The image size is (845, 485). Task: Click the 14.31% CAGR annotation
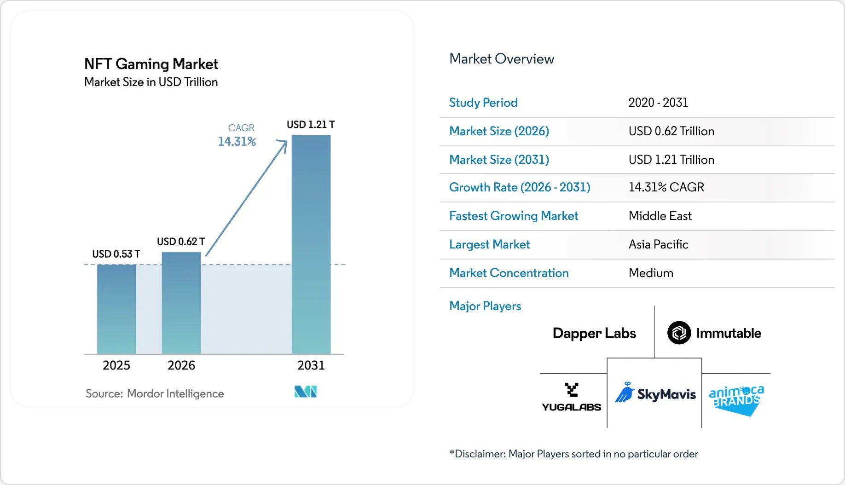point(237,135)
